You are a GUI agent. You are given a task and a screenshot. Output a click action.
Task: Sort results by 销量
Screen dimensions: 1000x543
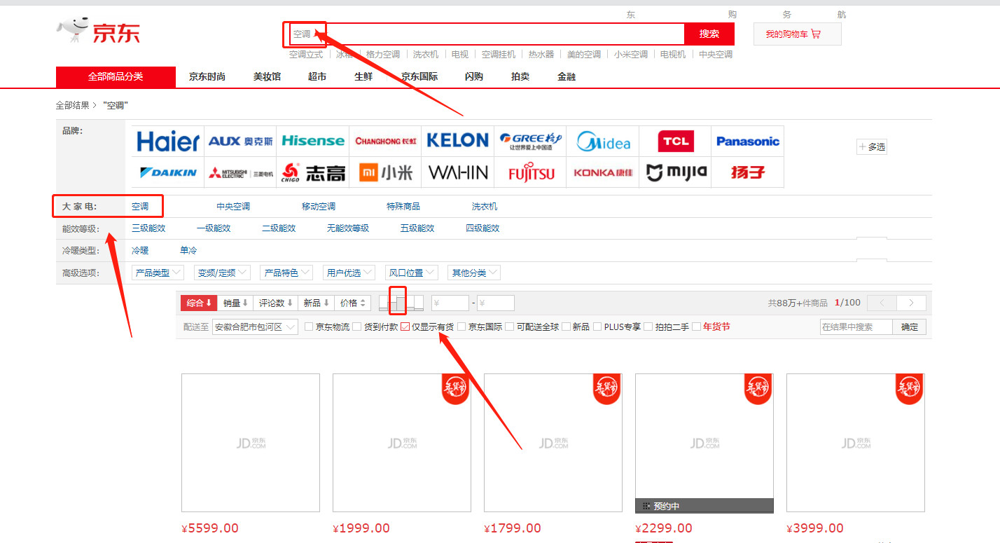(x=235, y=303)
